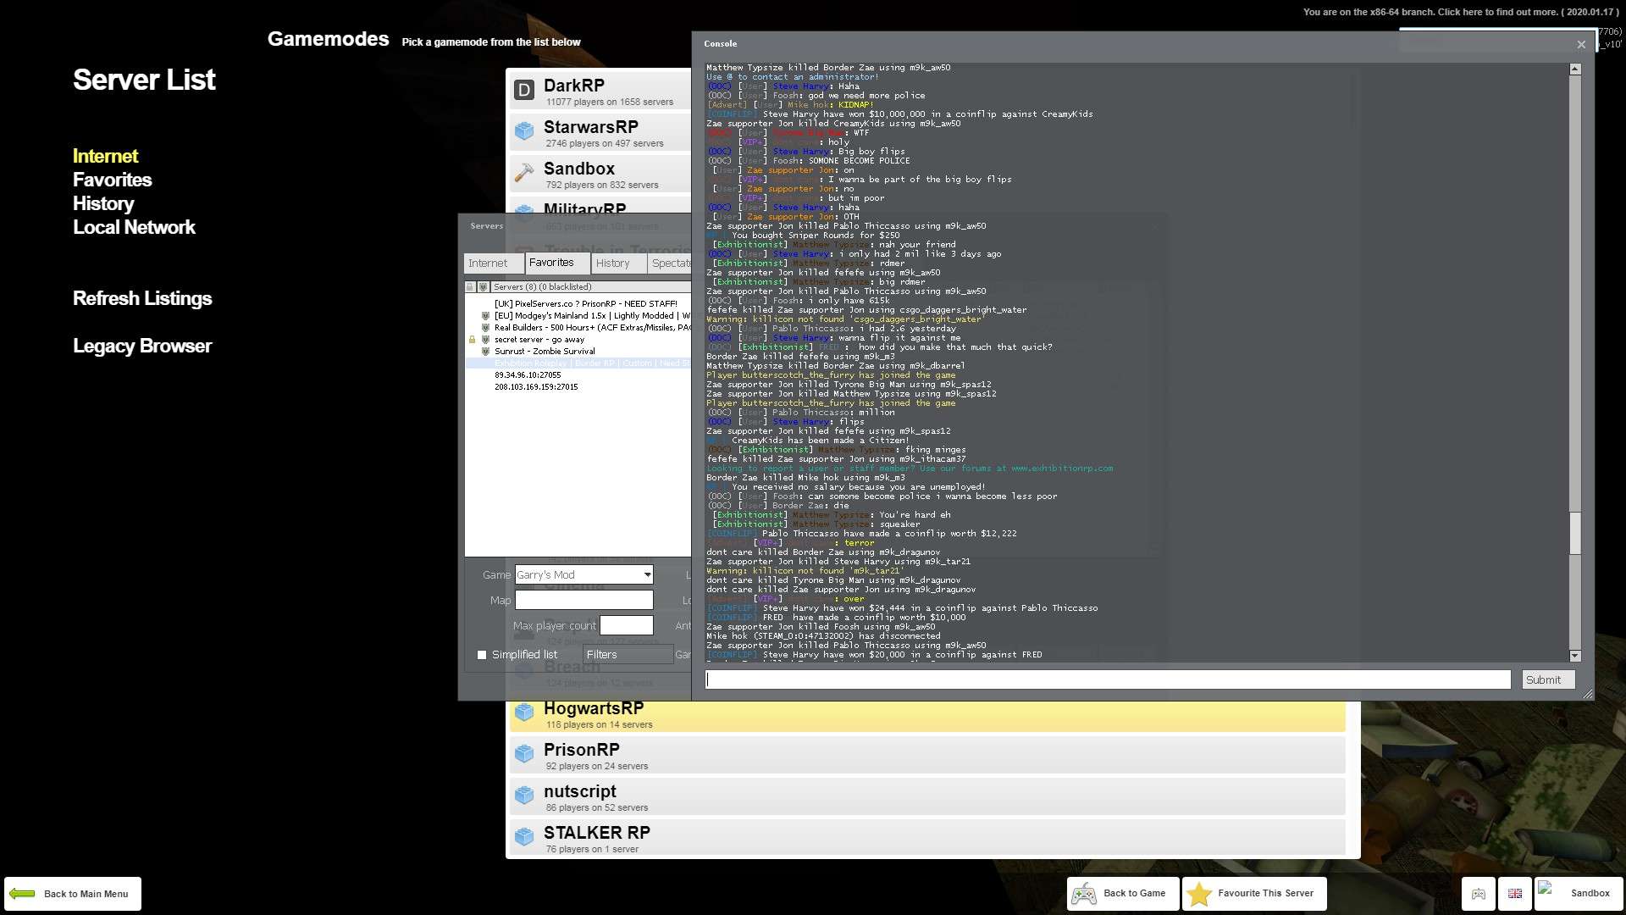This screenshot has height=915, width=1626.
Task: Select History in Server List sidebar
Action: click(x=103, y=203)
